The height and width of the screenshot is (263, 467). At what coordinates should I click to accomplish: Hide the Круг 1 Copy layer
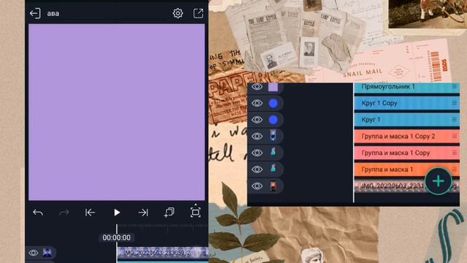pos(257,103)
